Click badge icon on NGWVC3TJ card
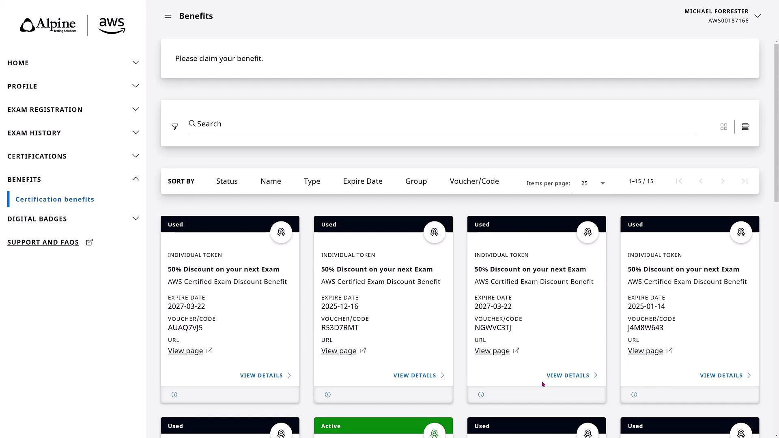 click(x=587, y=232)
